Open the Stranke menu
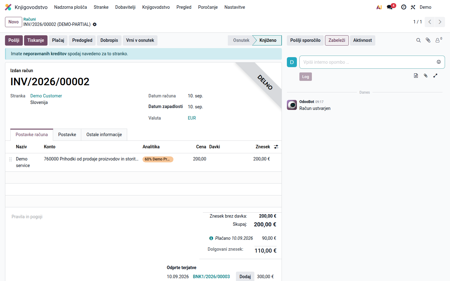This screenshot has width=450, height=281. pos(101,7)
